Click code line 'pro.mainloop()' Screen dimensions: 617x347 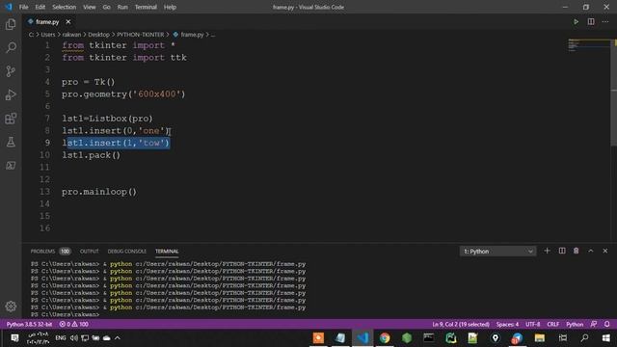pyautogui.click(x=99, y=192)
